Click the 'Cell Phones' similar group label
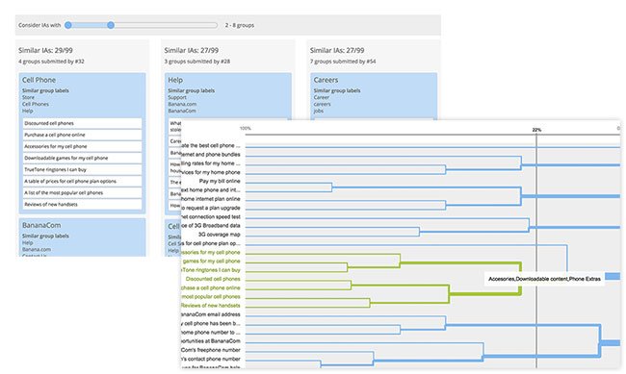 point(35,104)
